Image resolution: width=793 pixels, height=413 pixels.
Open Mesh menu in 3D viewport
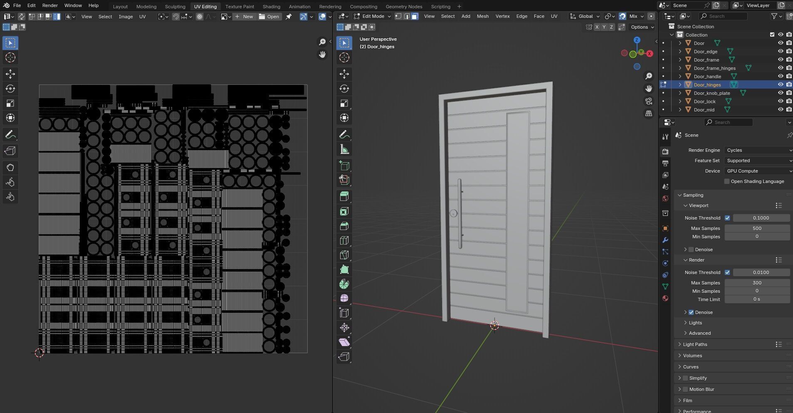click(482, 16)
